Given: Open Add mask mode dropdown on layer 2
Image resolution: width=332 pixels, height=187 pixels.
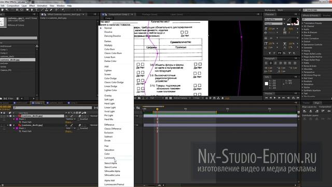Looking at the screenshot, I should click(x=71, y=128).
